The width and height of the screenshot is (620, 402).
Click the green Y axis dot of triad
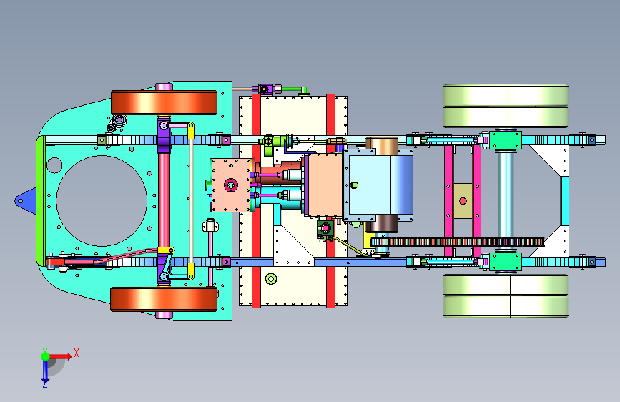(x=46, y=356)
